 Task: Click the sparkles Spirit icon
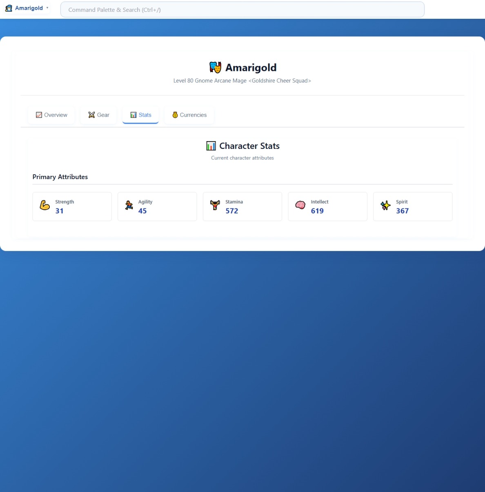[x=385, y=205]
